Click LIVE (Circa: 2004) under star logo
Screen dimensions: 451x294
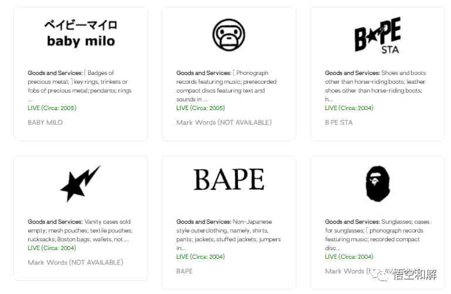pyautogui.click(x=52, y=248)
